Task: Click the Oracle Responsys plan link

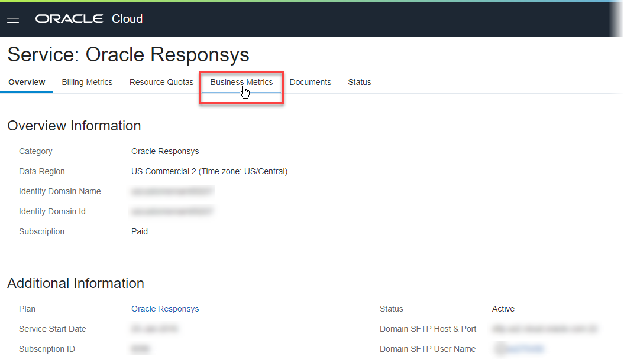Action: point(166,309)
